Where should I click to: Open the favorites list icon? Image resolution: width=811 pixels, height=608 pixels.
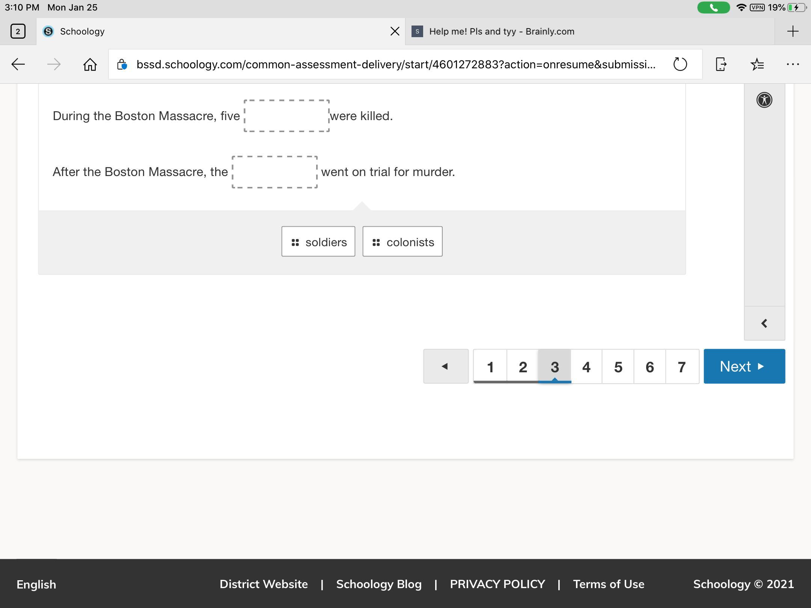tap(757, 65)
